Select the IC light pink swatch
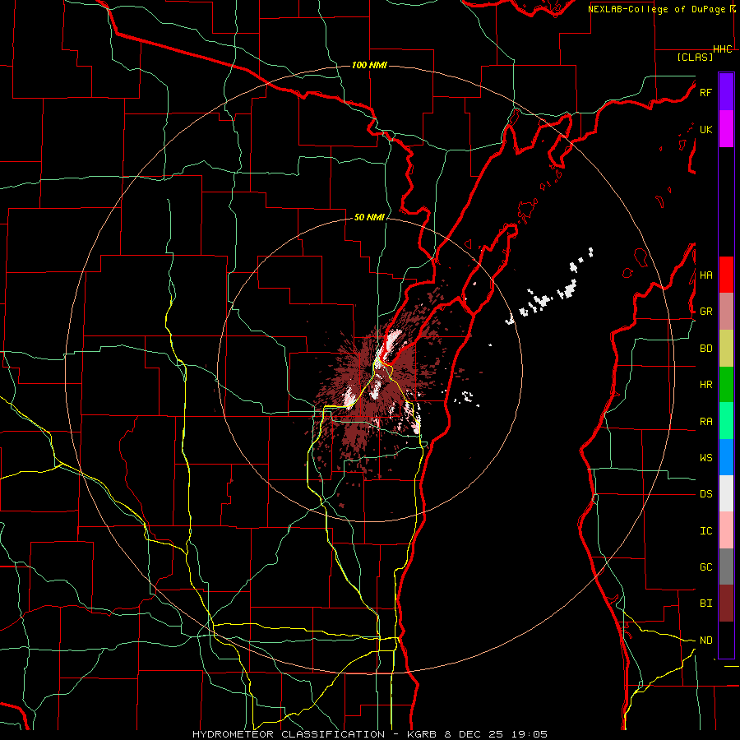Screen dimensions: 740x740 pos(726,530)
